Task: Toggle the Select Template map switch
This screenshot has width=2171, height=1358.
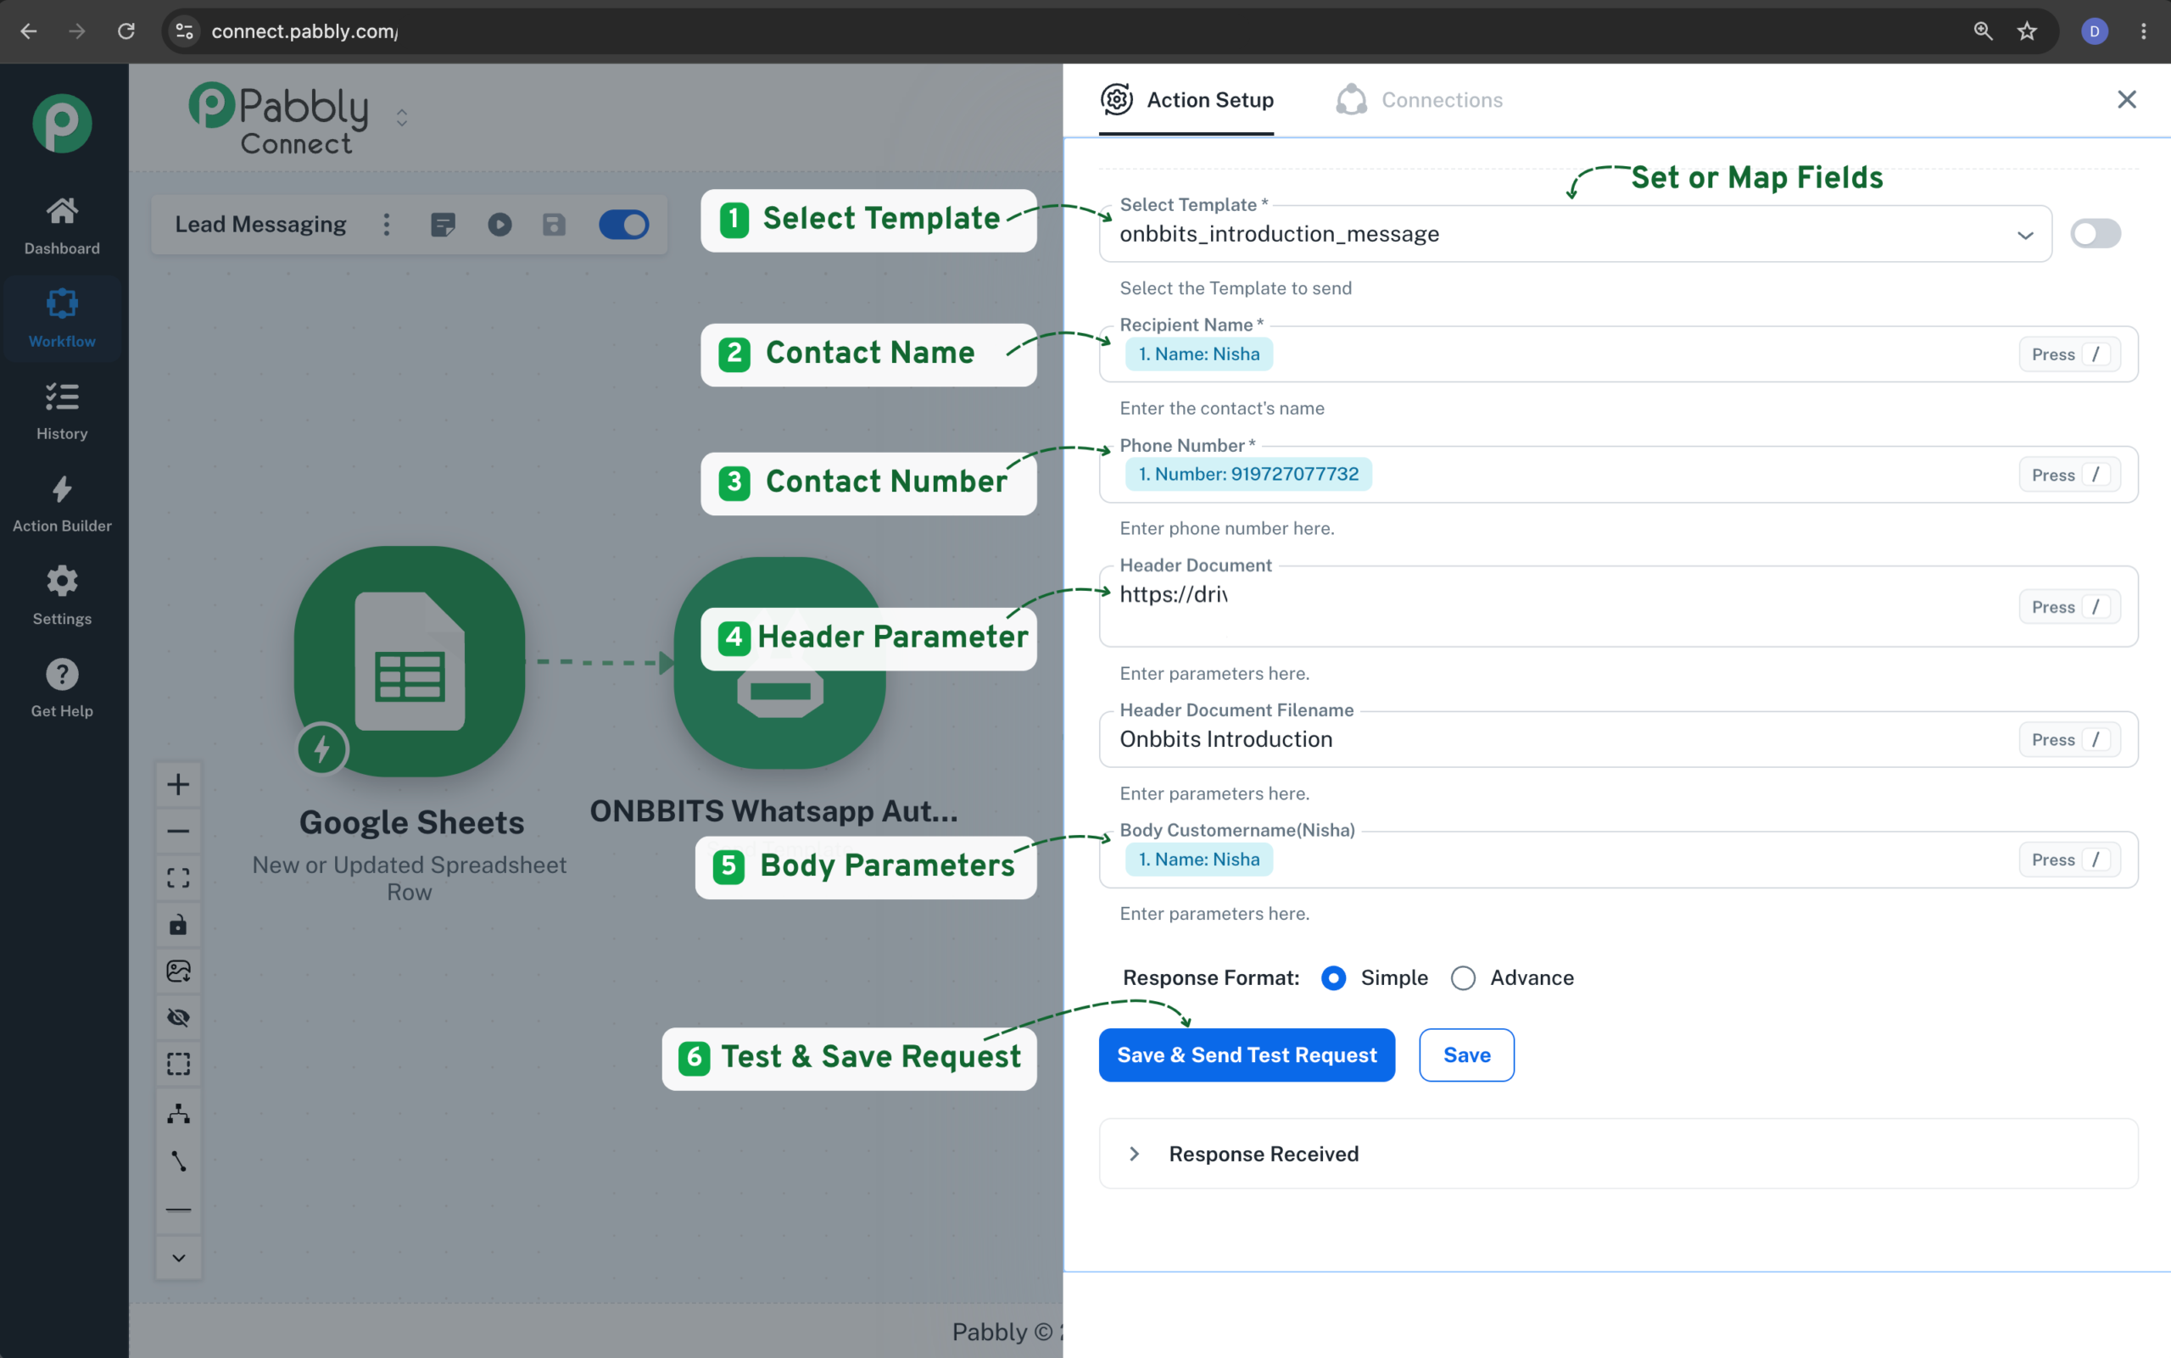Action: 2096,233
